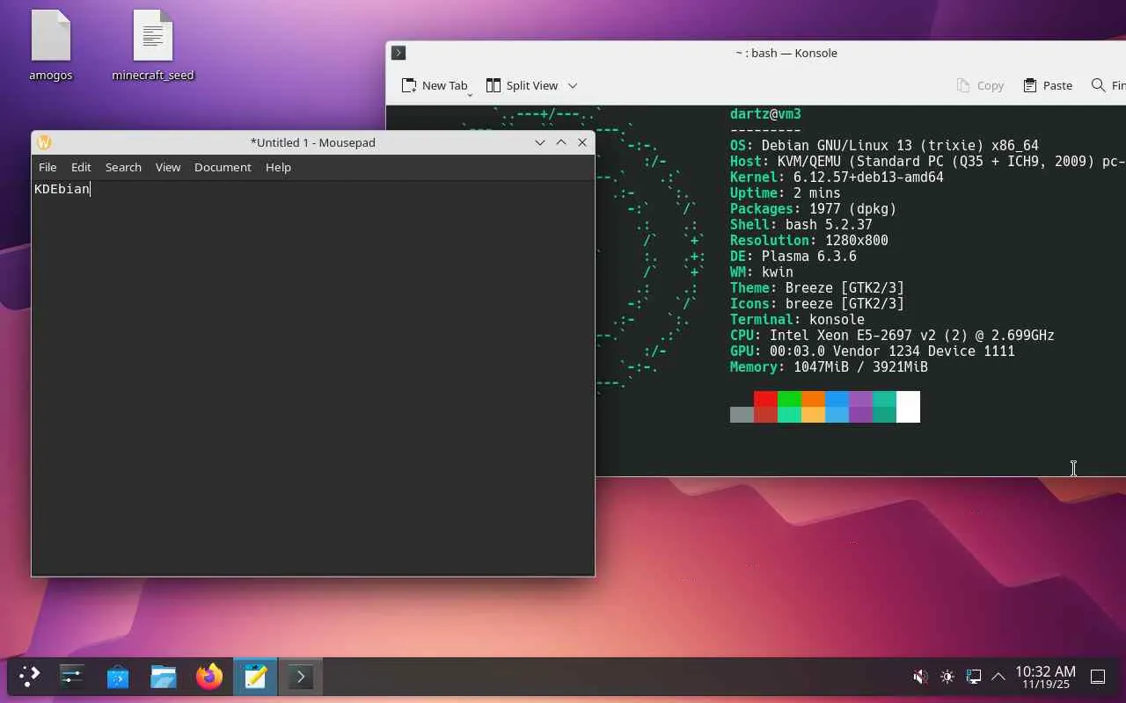This screenshot has width=1126, height=703.
Task: Click the Show Desktop corner button
Action: click(1098, 677)
